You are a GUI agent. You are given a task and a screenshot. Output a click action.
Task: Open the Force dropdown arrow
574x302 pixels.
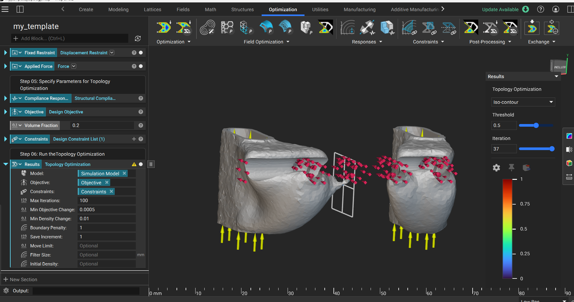click(x=74, y=66)
